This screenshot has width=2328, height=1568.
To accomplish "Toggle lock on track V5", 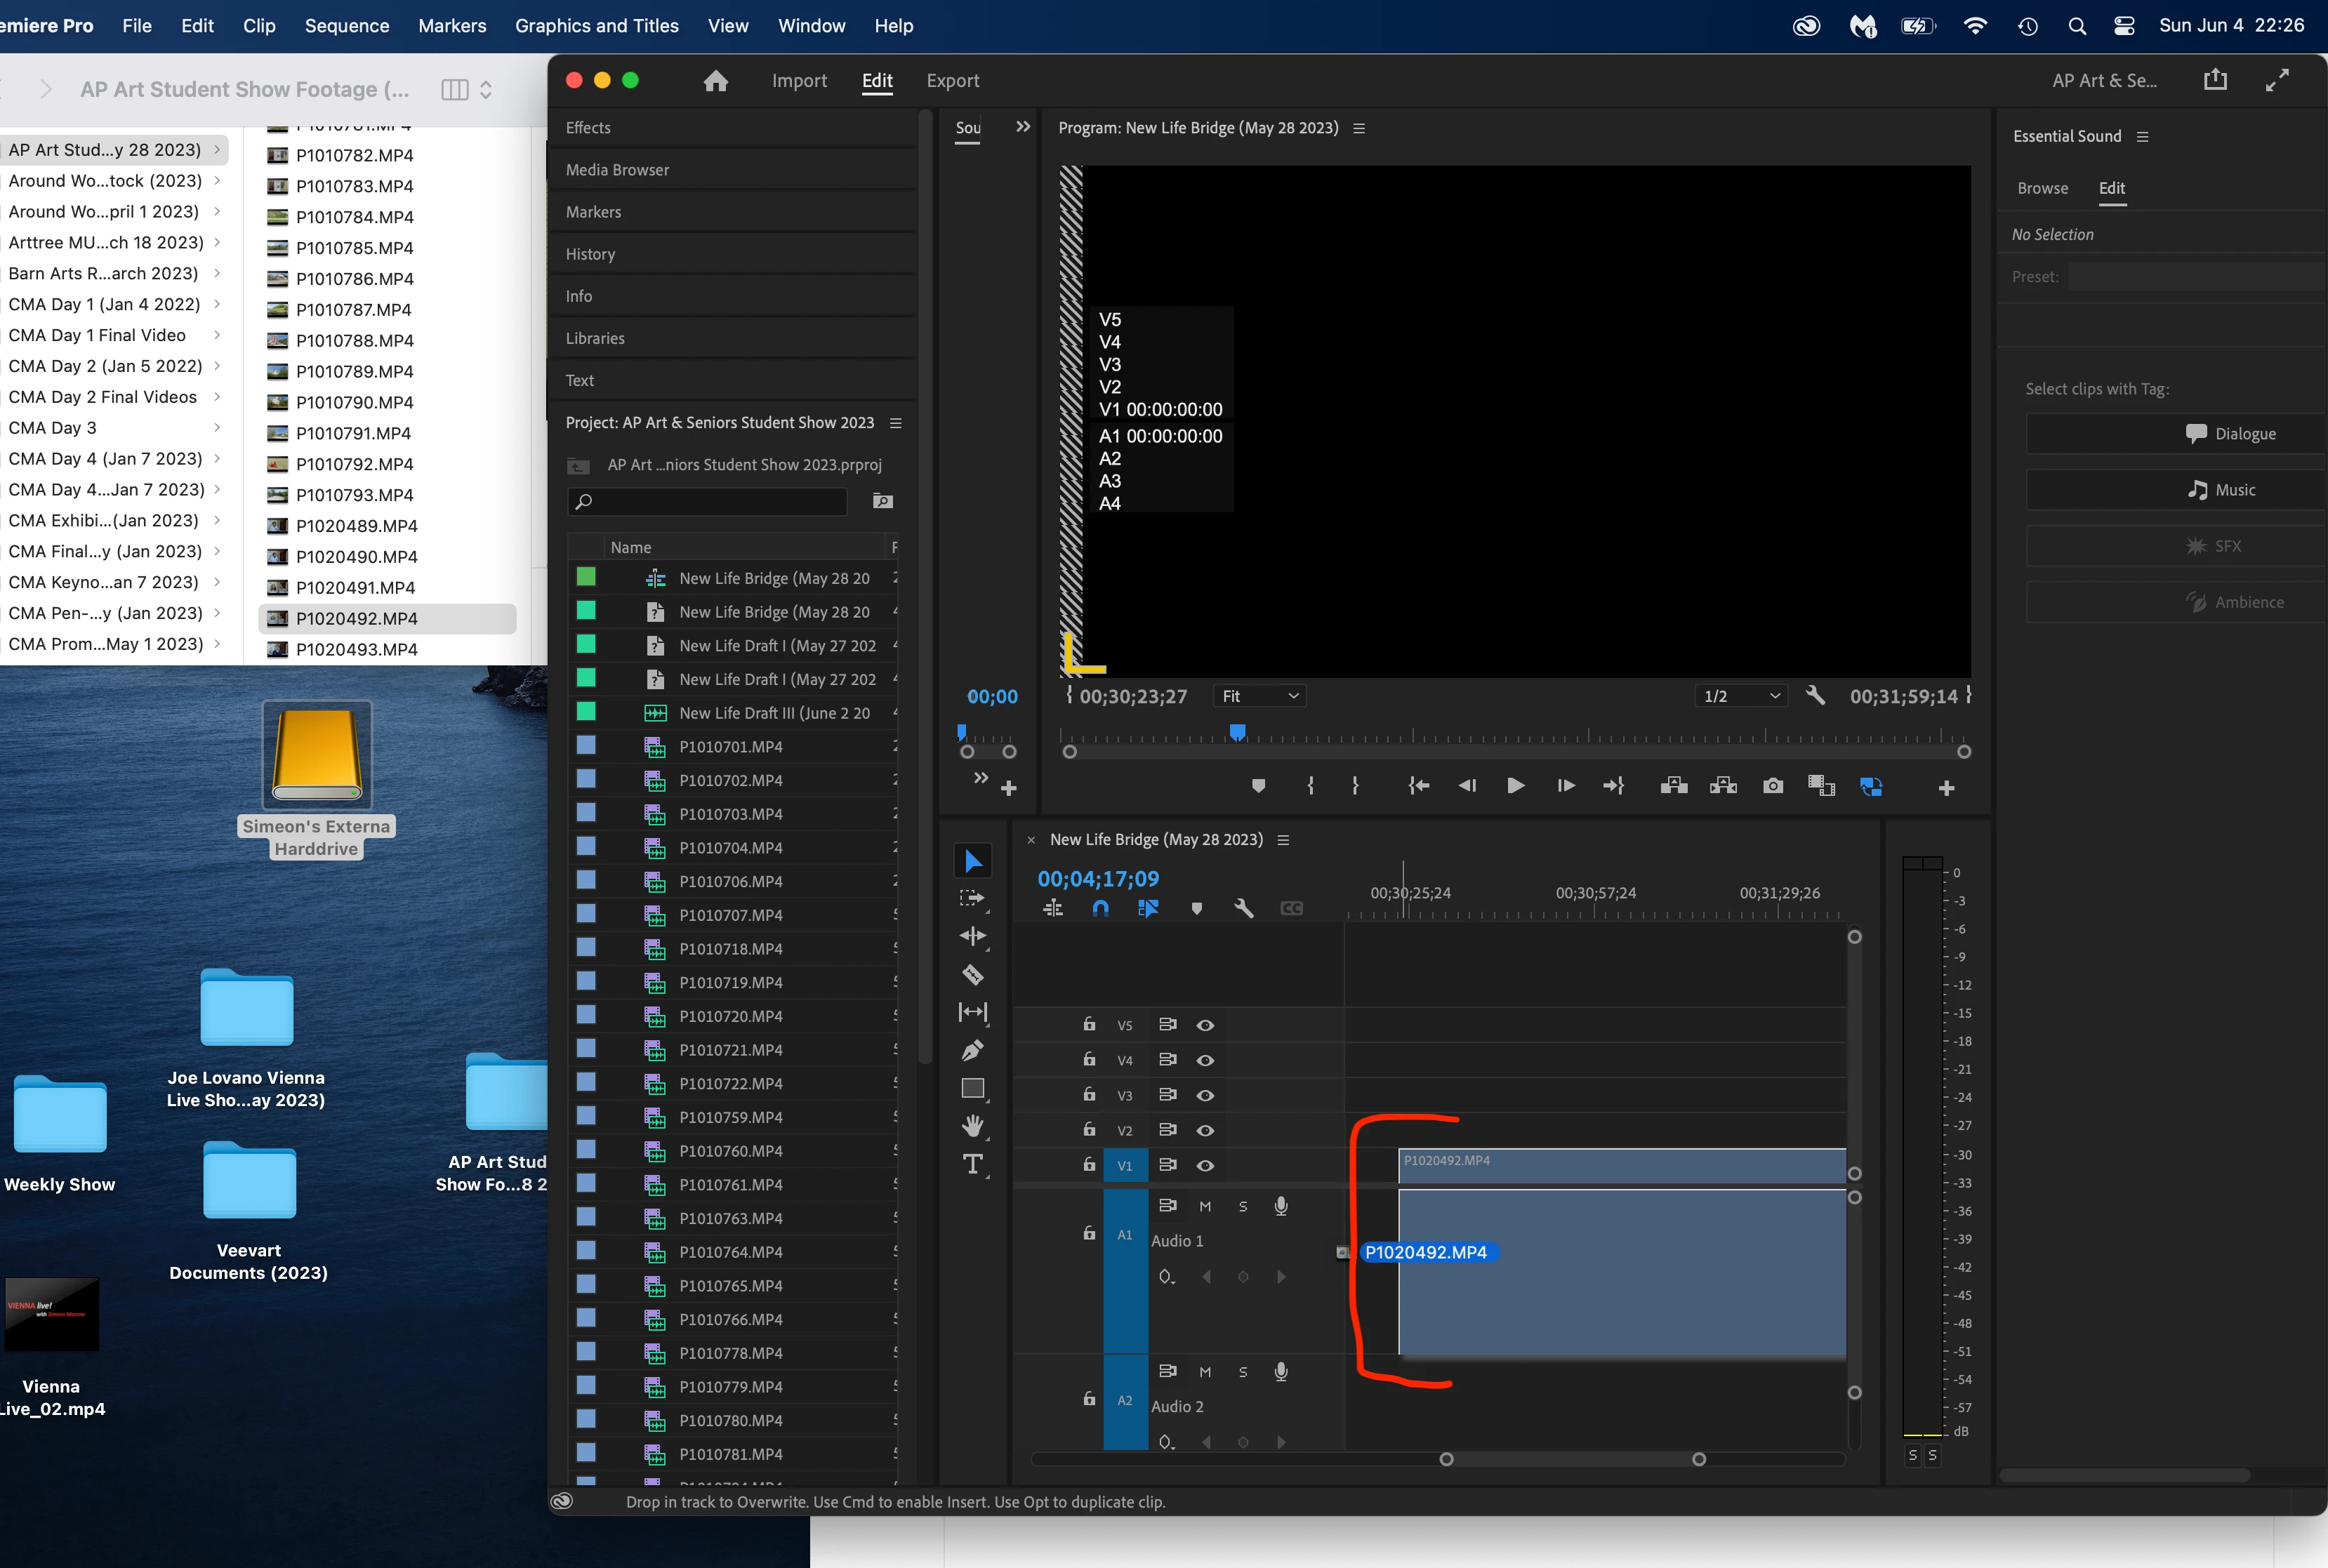I will pyautogui.click(x=1089, y=1024).
